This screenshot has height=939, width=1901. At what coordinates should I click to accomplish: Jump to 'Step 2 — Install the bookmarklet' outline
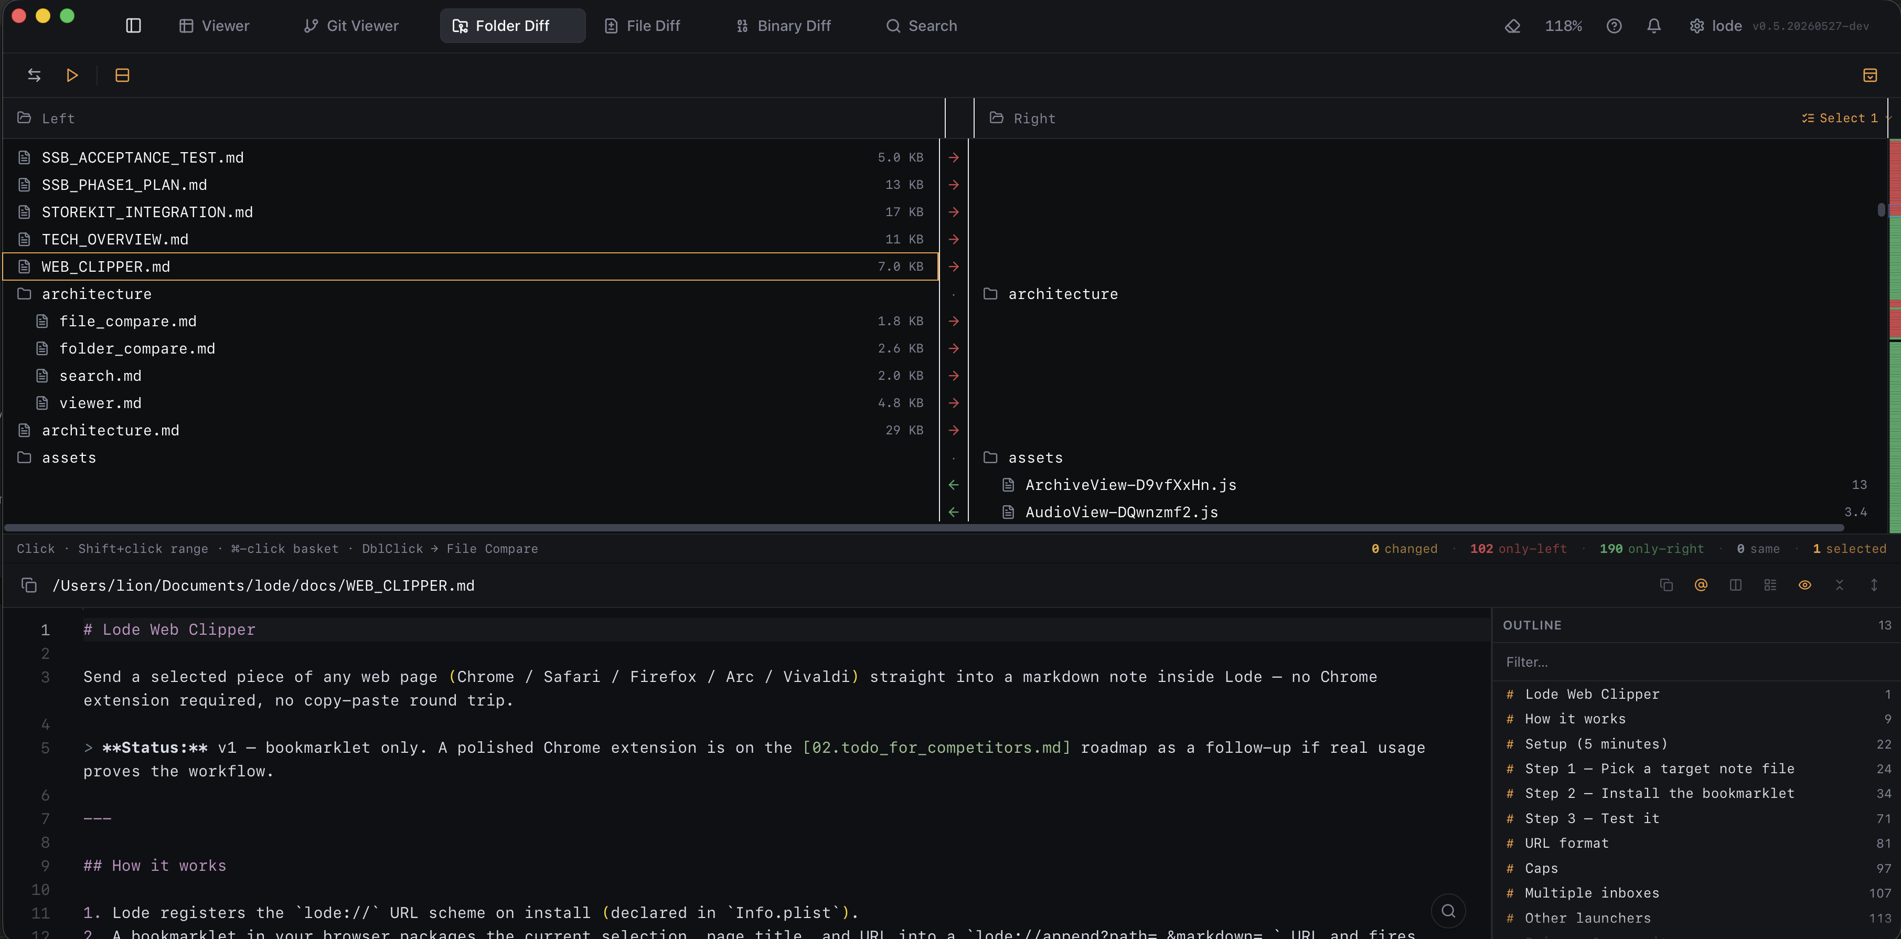pos(1696,794)
